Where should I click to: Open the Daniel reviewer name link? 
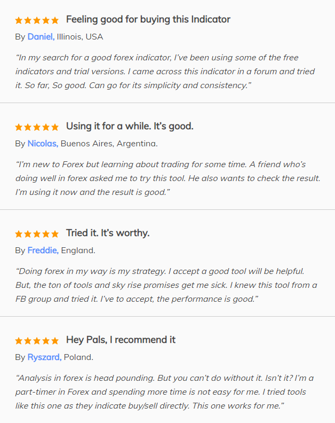(x=41, y=37)
